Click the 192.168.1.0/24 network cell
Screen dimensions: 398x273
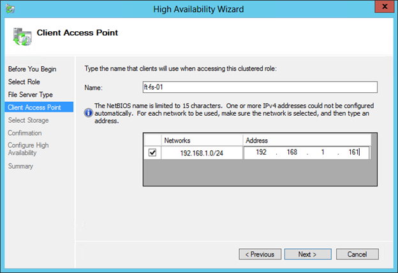click(202, 153)
